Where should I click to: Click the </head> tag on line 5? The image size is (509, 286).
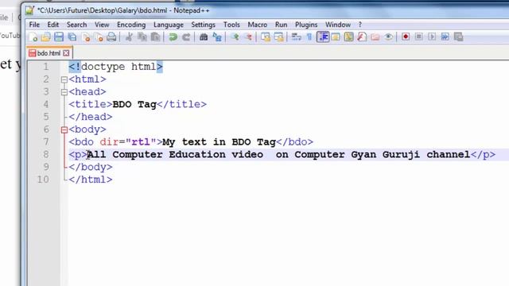pyautogui.click(x=91, y=117)
